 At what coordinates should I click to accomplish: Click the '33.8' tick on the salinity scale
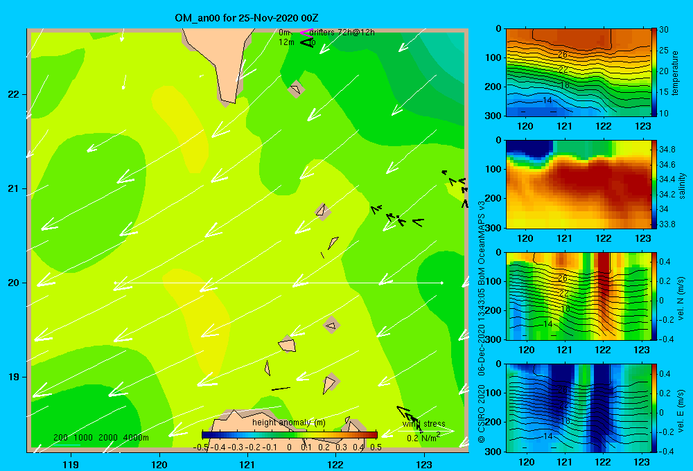667,224
